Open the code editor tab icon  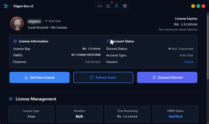coord(100,6)
